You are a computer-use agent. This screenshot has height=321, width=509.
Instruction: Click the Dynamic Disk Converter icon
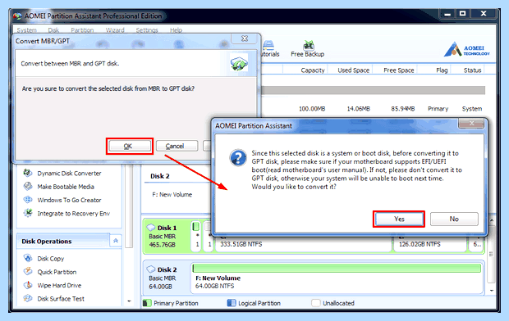pos(28,173)
